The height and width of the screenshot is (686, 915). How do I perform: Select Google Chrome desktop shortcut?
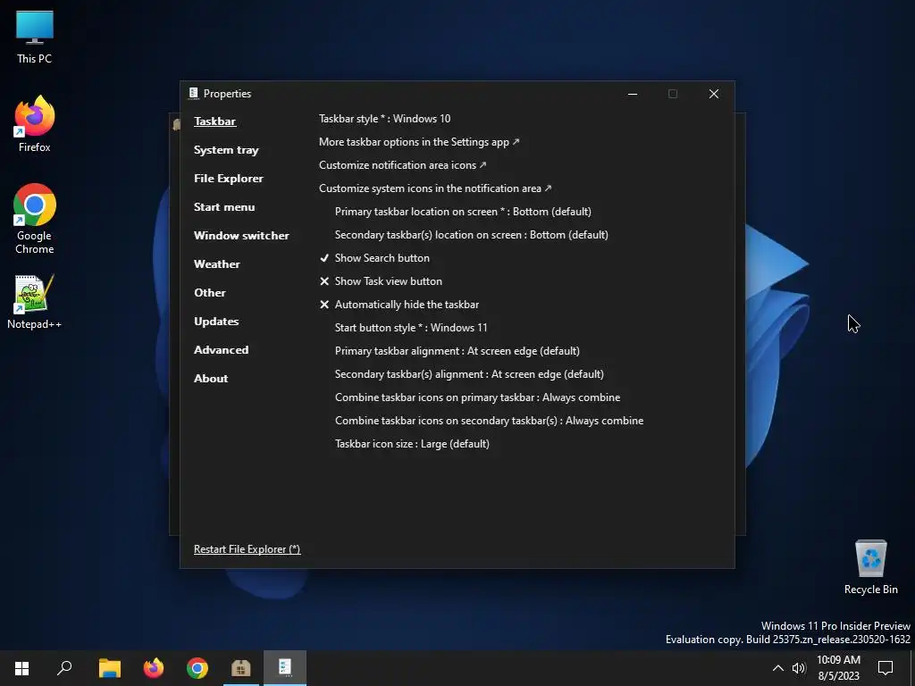click(35, 219)
